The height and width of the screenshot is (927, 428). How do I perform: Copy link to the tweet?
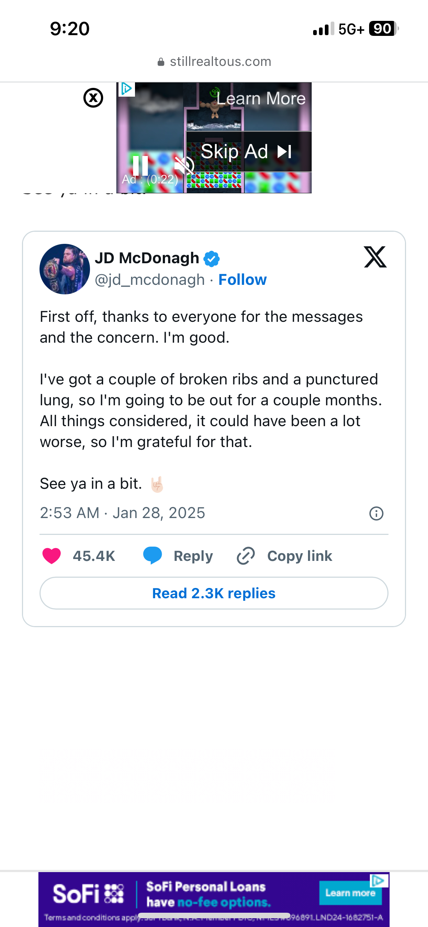(285, 556)
